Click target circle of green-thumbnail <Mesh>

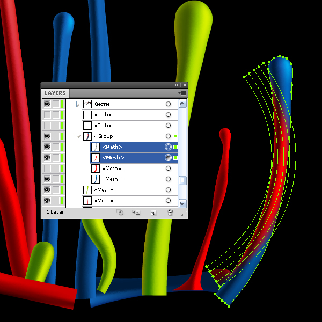coord(168,189)
